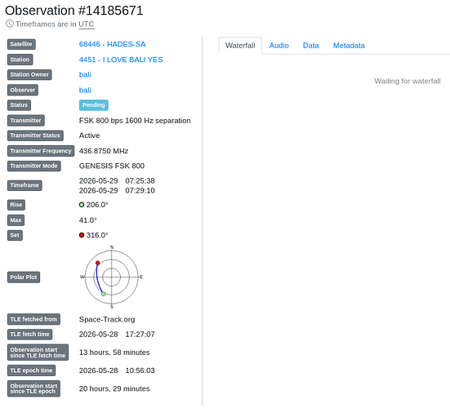Click the Transmitter Status label badge

click(x=35, y=135)
